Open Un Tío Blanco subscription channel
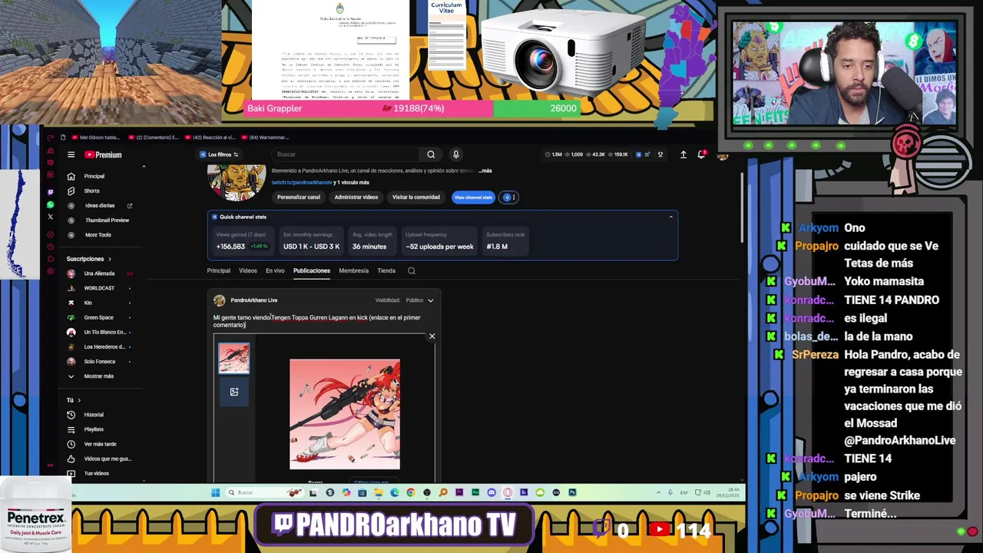Image resolution: width=983 pixels, height=553 pixels. [x=104, y=332]
